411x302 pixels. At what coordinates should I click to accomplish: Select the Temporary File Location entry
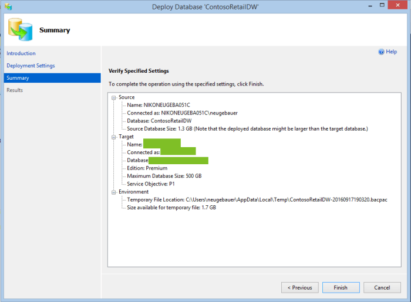257,200
